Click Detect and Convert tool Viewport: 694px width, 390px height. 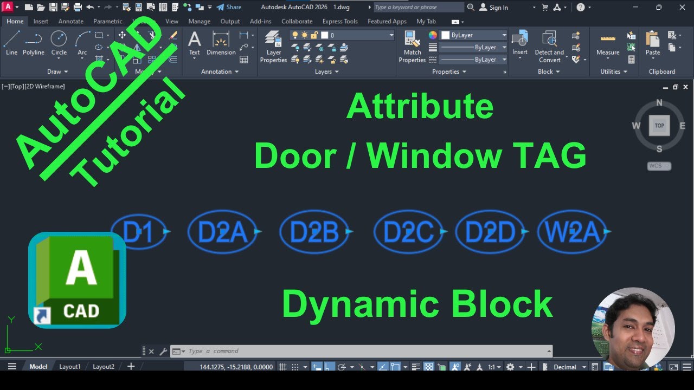549,47
